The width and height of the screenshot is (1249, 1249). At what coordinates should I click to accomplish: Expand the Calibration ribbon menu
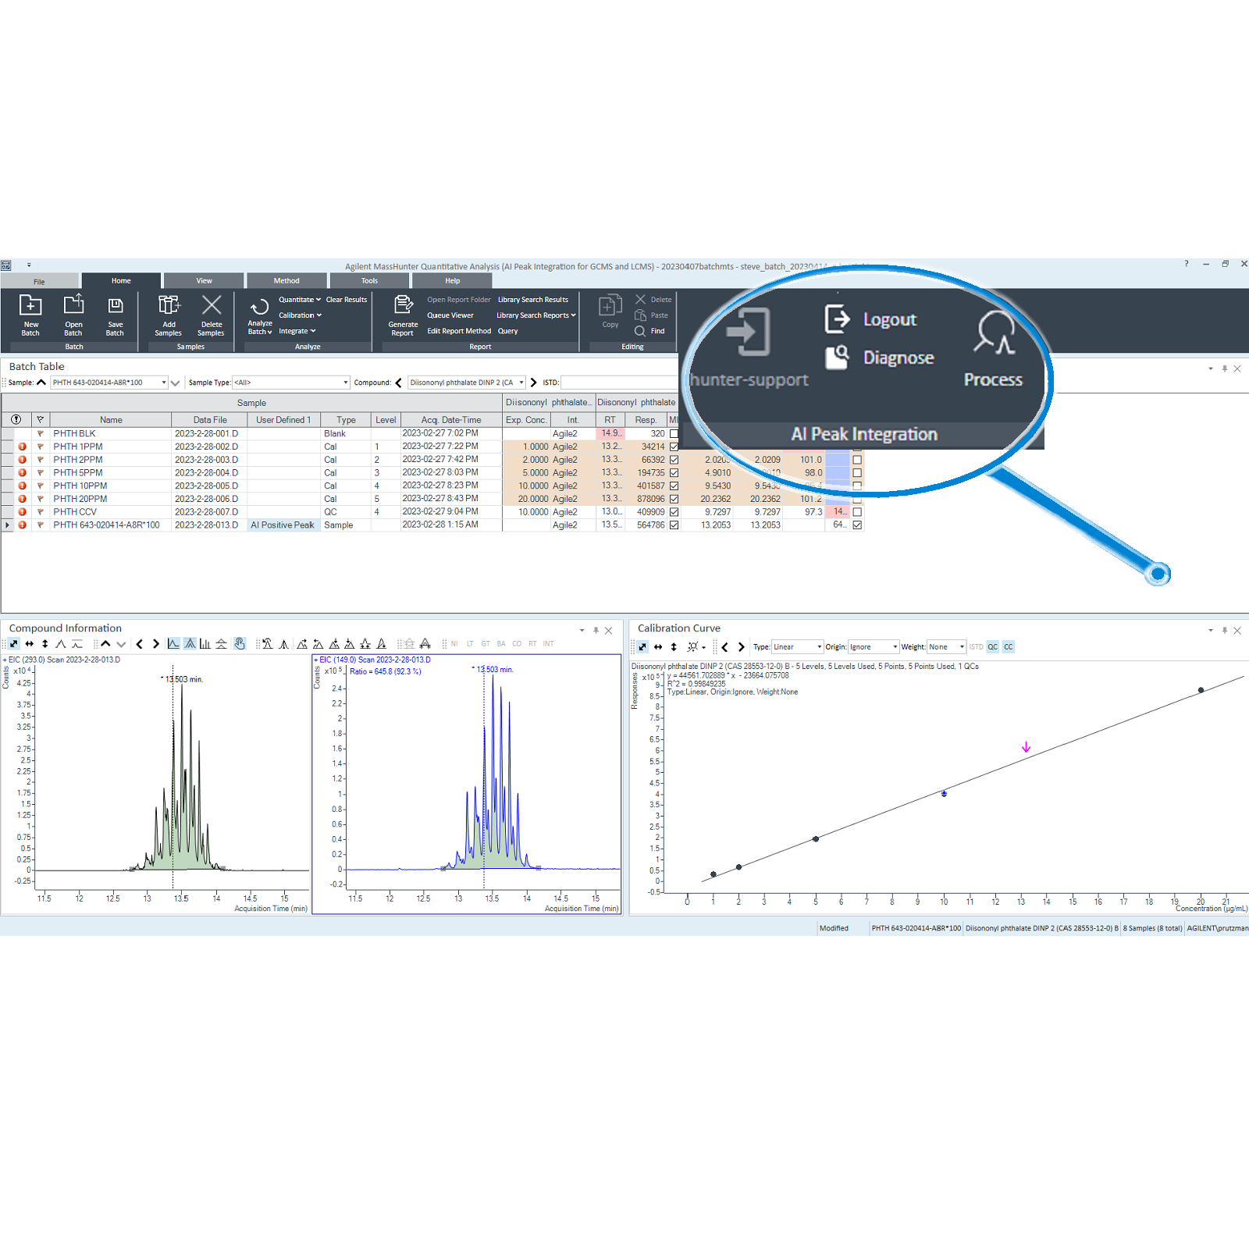tap(300, 315)
